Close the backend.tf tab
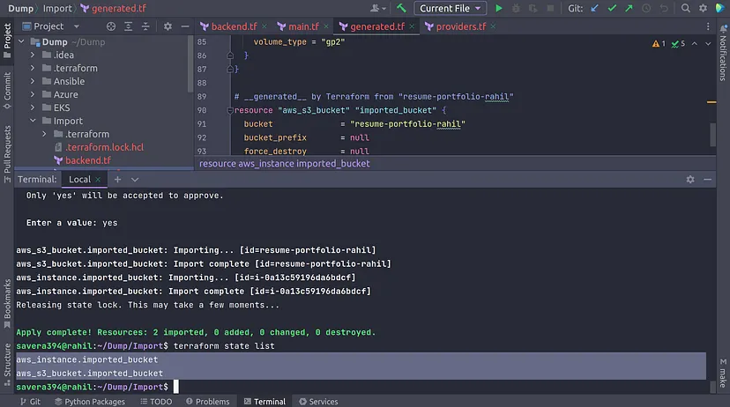Image resolution: width=730 pixels, height=407 pixels. pyautogui.click(x=264, y=26)
